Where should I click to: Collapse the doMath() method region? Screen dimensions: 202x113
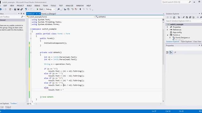31,52
